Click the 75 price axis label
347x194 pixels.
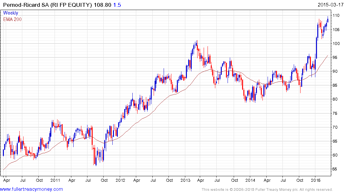point(335,113)
